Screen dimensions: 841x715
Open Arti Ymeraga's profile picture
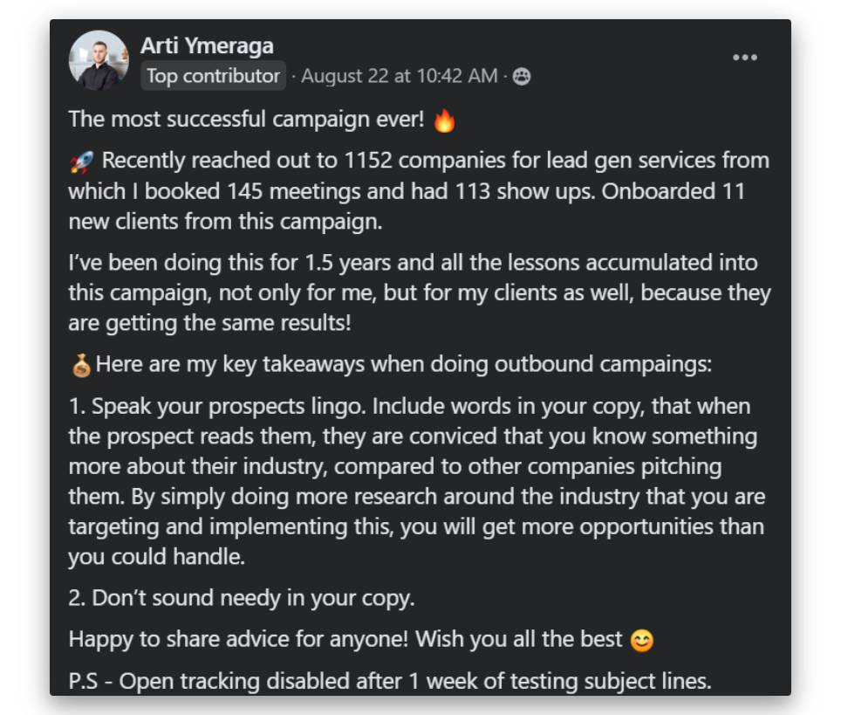[99, 60]
